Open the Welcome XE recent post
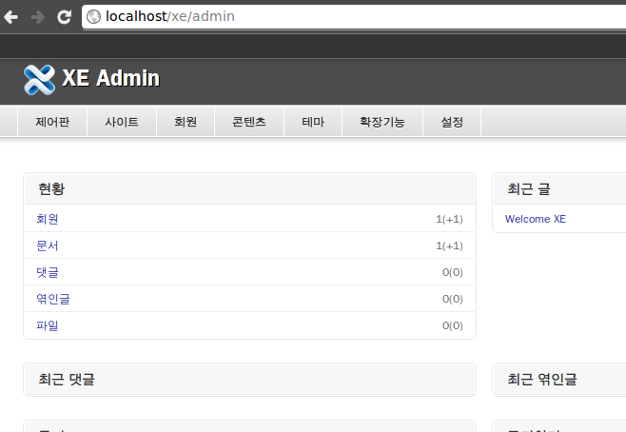Image resolution: width=626 pixels, height=432 pixels. (535, 219)
